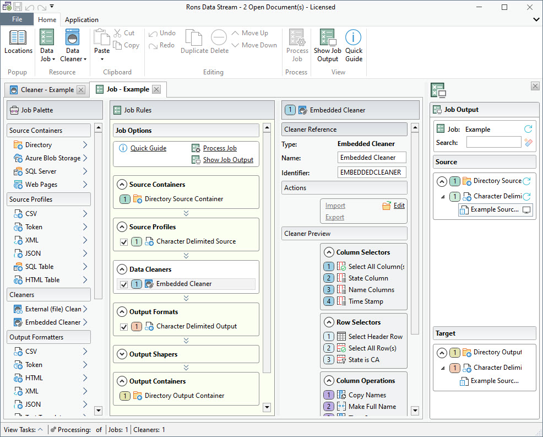543x437 pixels.
Task: Click the clear search eraser icon
Action: click(x=529, y=143)
